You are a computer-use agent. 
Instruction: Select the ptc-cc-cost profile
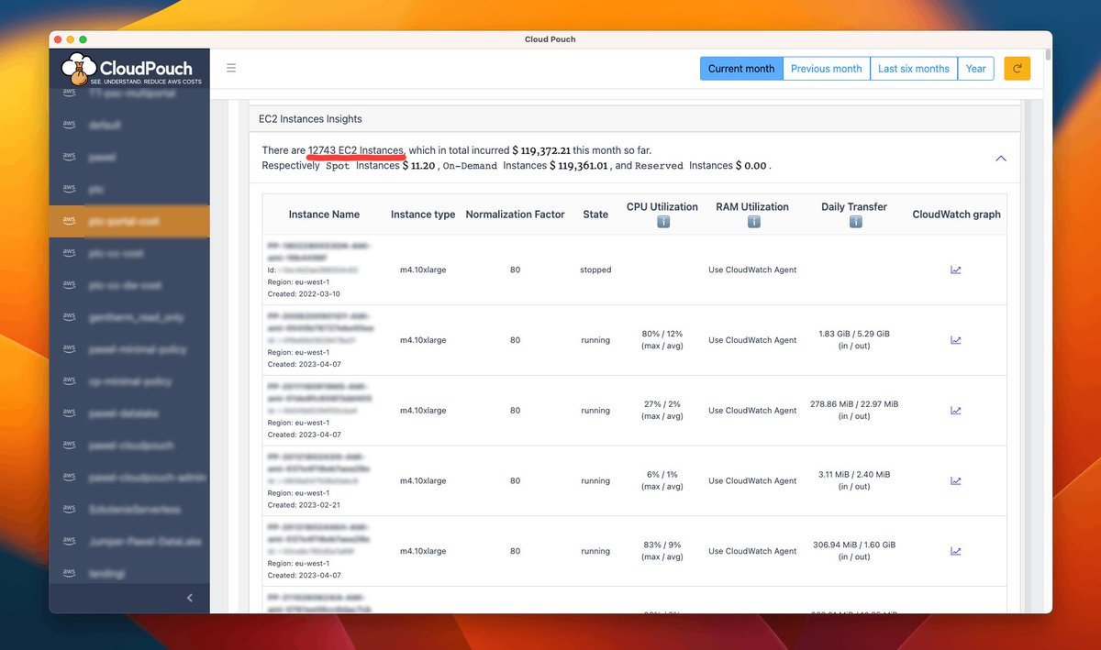(x=129, y=253)
